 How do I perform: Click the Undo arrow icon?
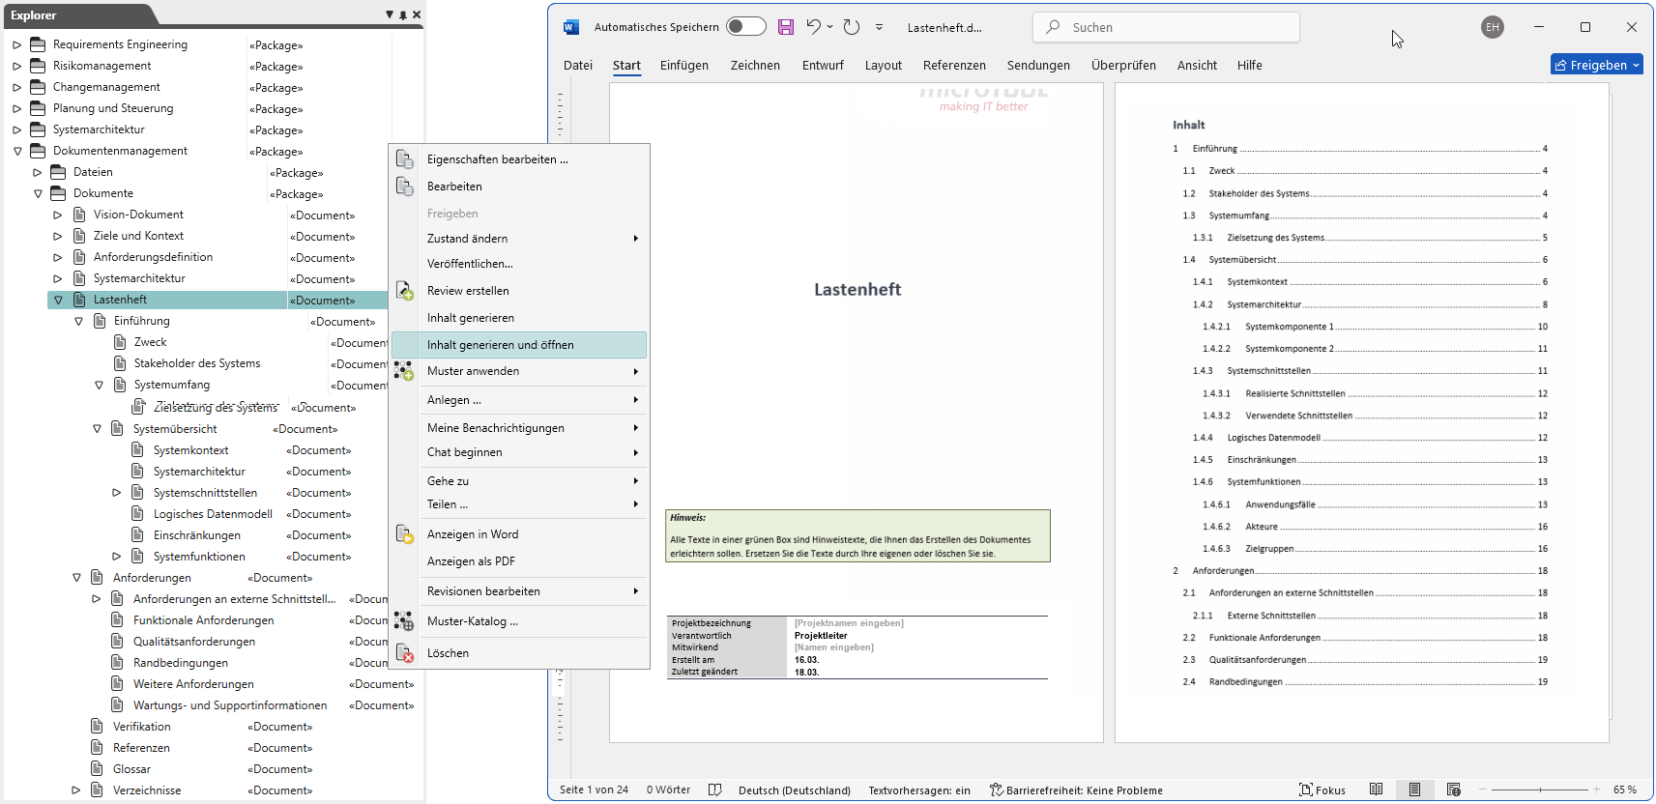click(813, 27)
